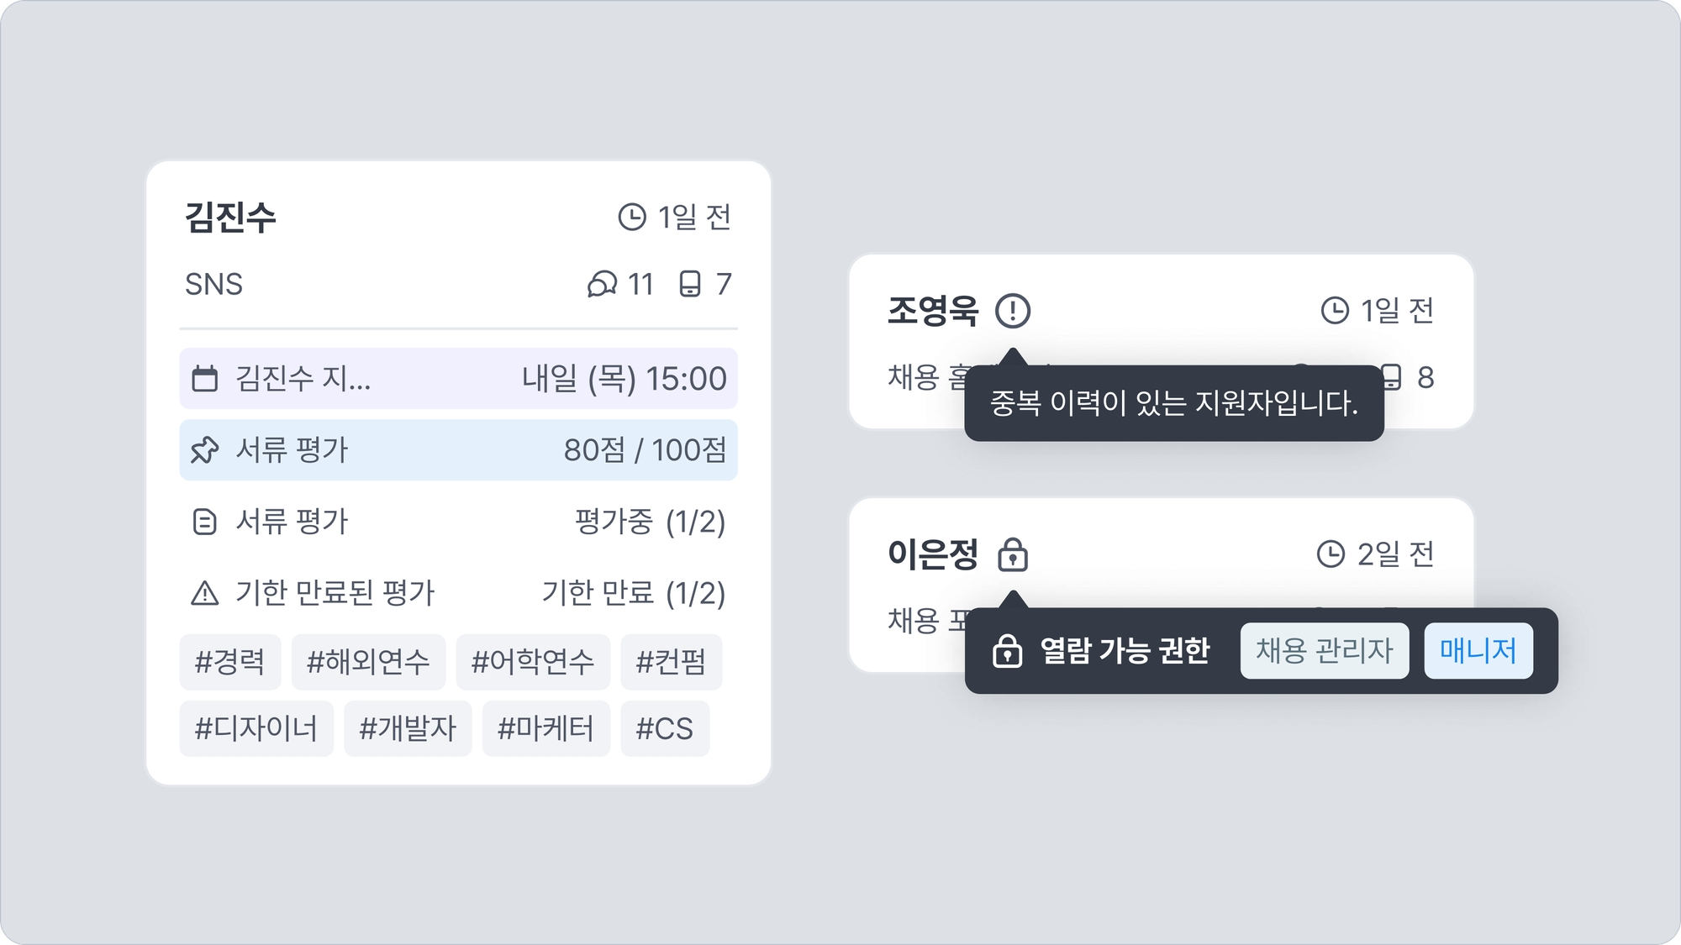Click the device icon showing 7
This screenshot has width=1681, height=945.
pyautogui.click(x=690, y=285)
